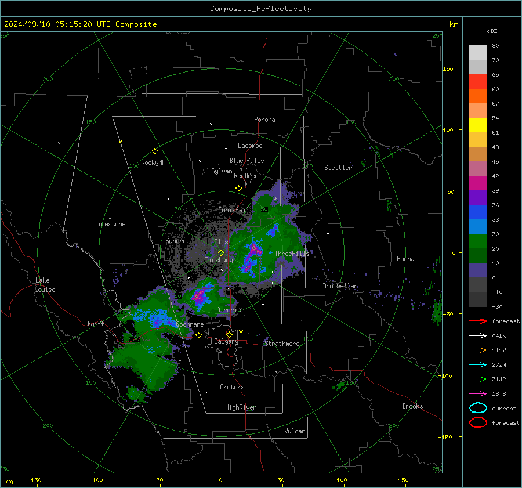
Task: Click the ThreeHills town label
Action: click(x=292, y=254)
